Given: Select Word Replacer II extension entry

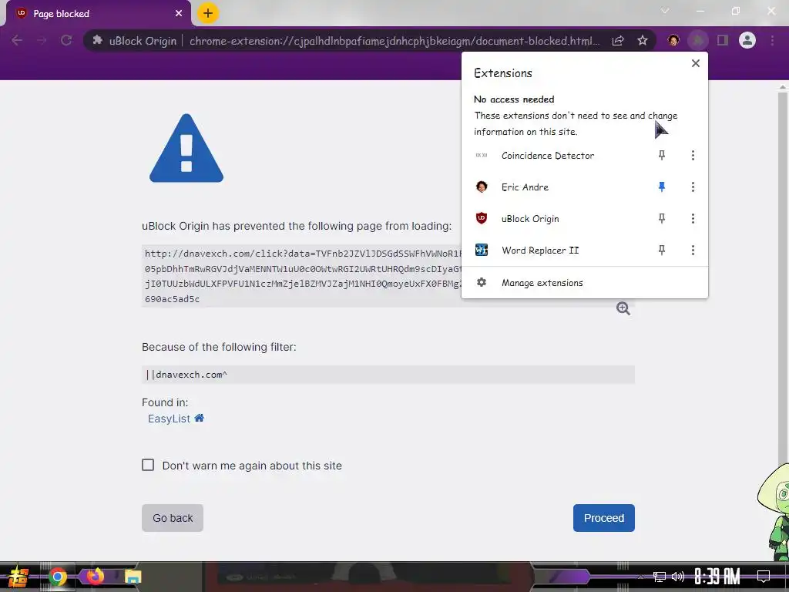Looking at the screenshot, I should 540,251.
